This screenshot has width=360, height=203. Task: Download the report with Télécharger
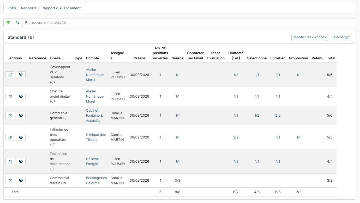341,37
